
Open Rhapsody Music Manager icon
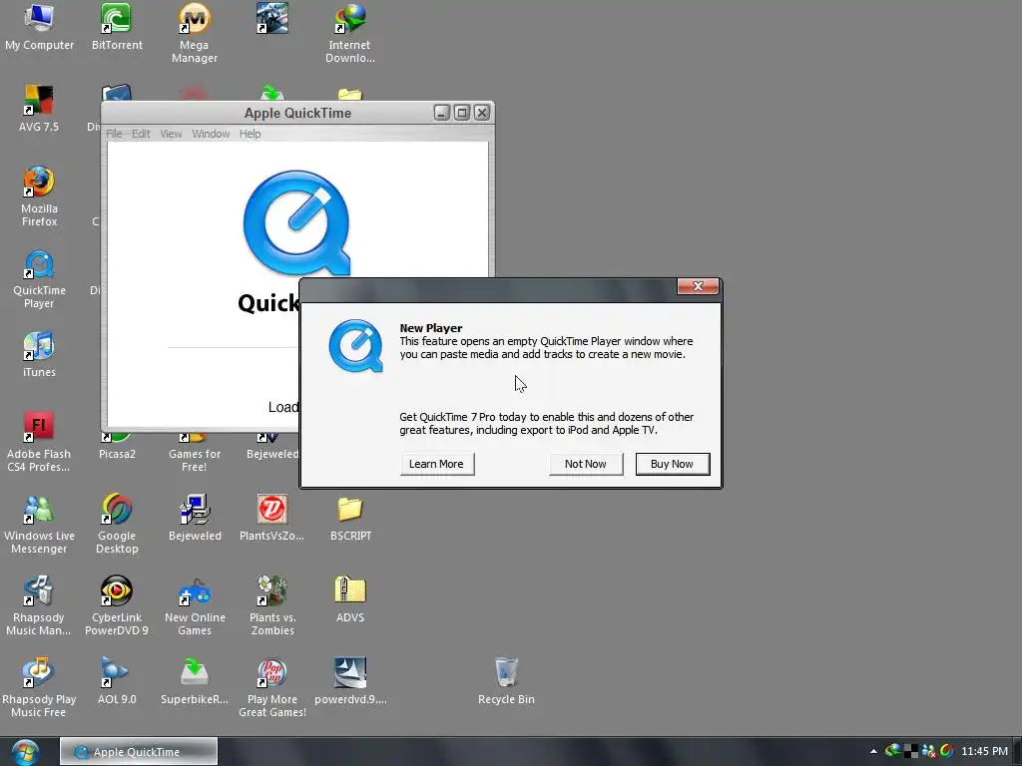coord(39,605)
